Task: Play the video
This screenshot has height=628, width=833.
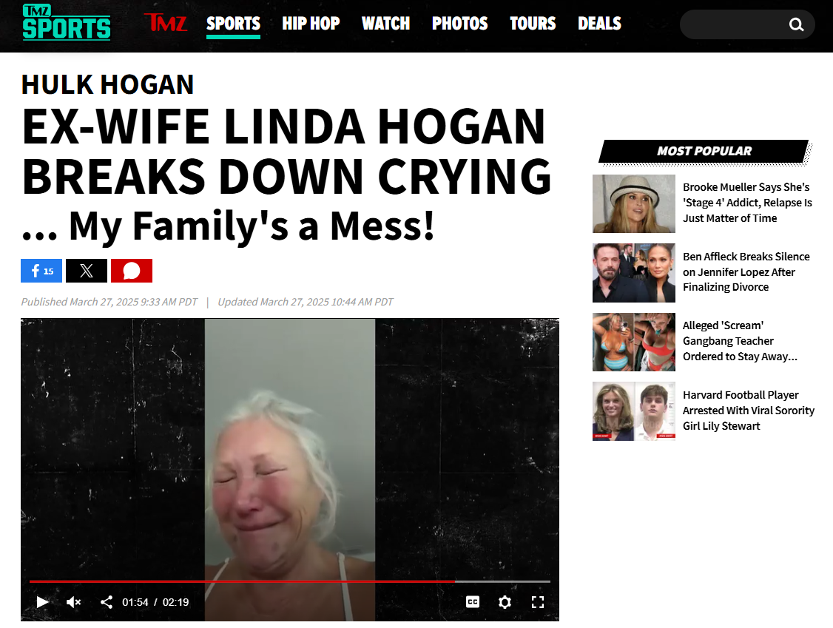Action: coord(42,602)
